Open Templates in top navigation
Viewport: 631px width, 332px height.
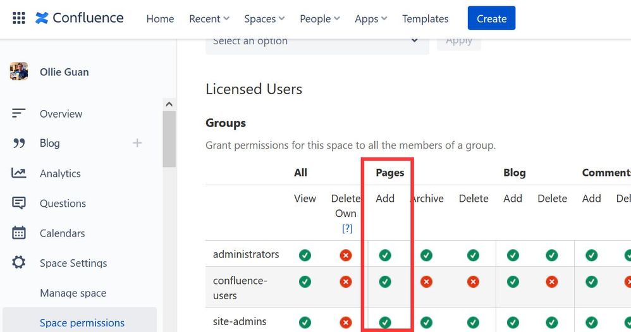click(425, 18)
